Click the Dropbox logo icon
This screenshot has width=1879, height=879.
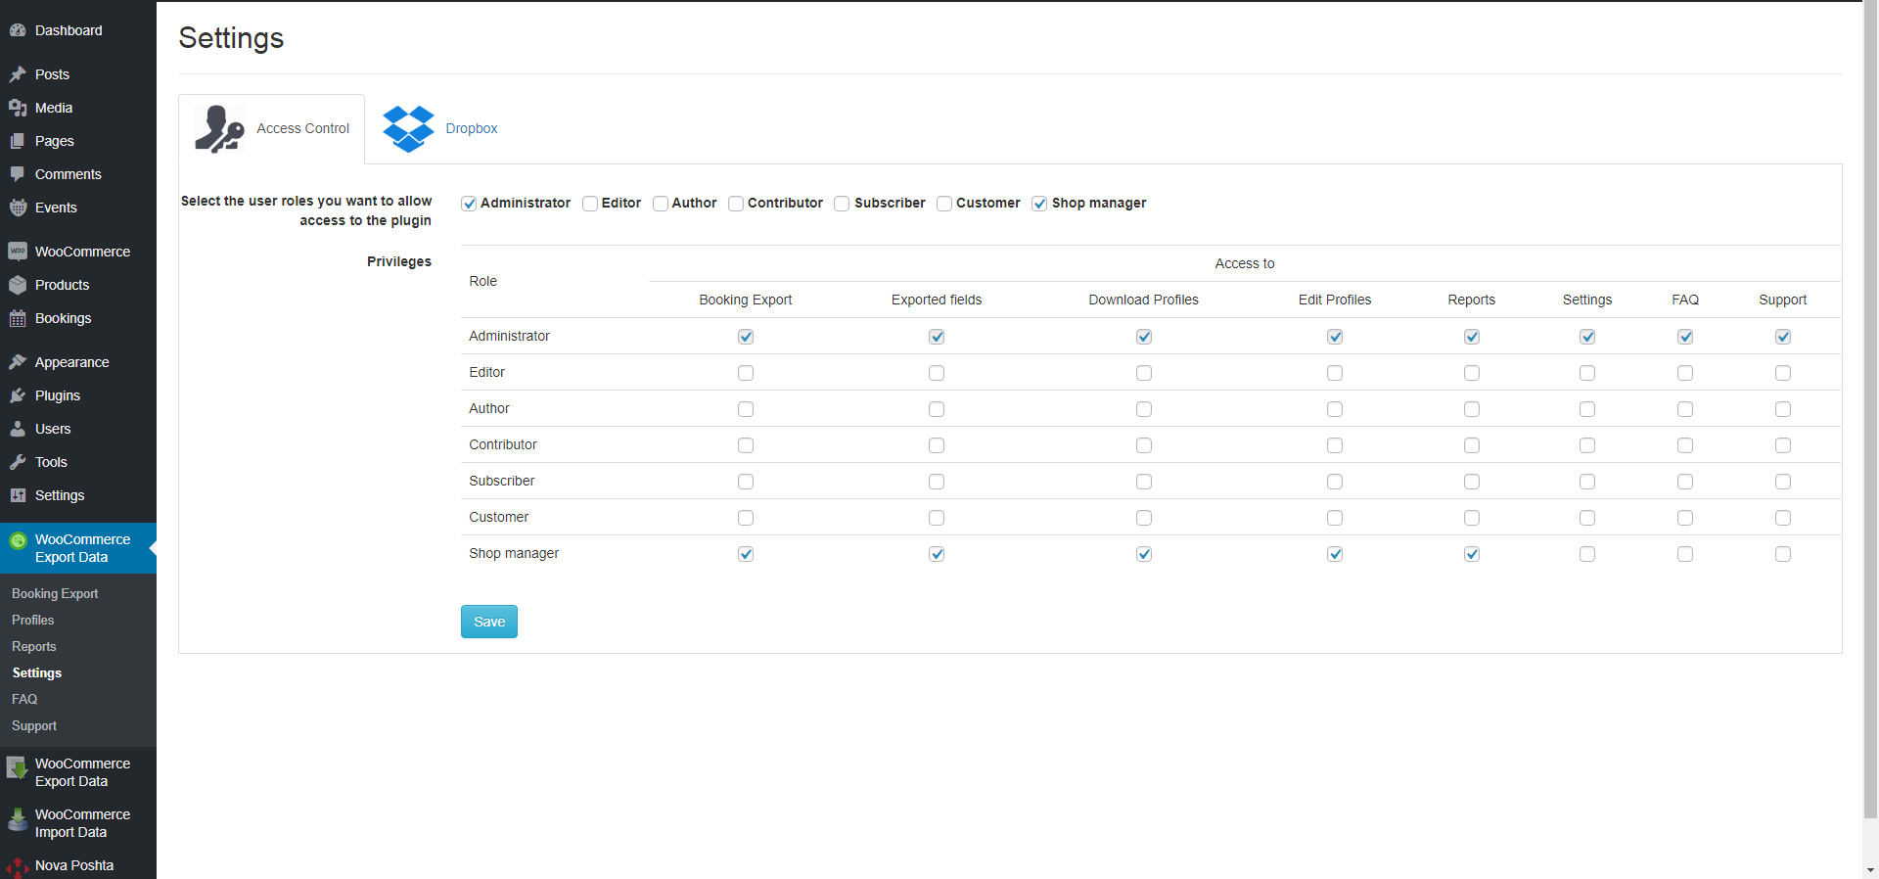point(408,129)
